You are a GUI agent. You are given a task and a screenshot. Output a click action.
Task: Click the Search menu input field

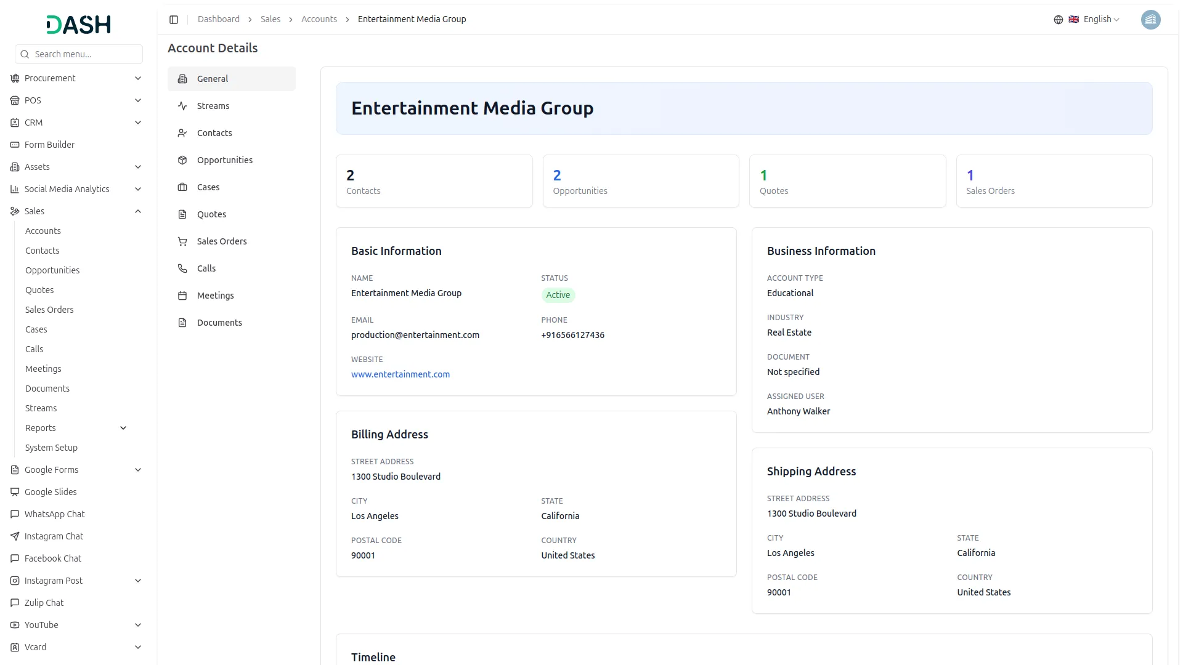pos(85,54)
